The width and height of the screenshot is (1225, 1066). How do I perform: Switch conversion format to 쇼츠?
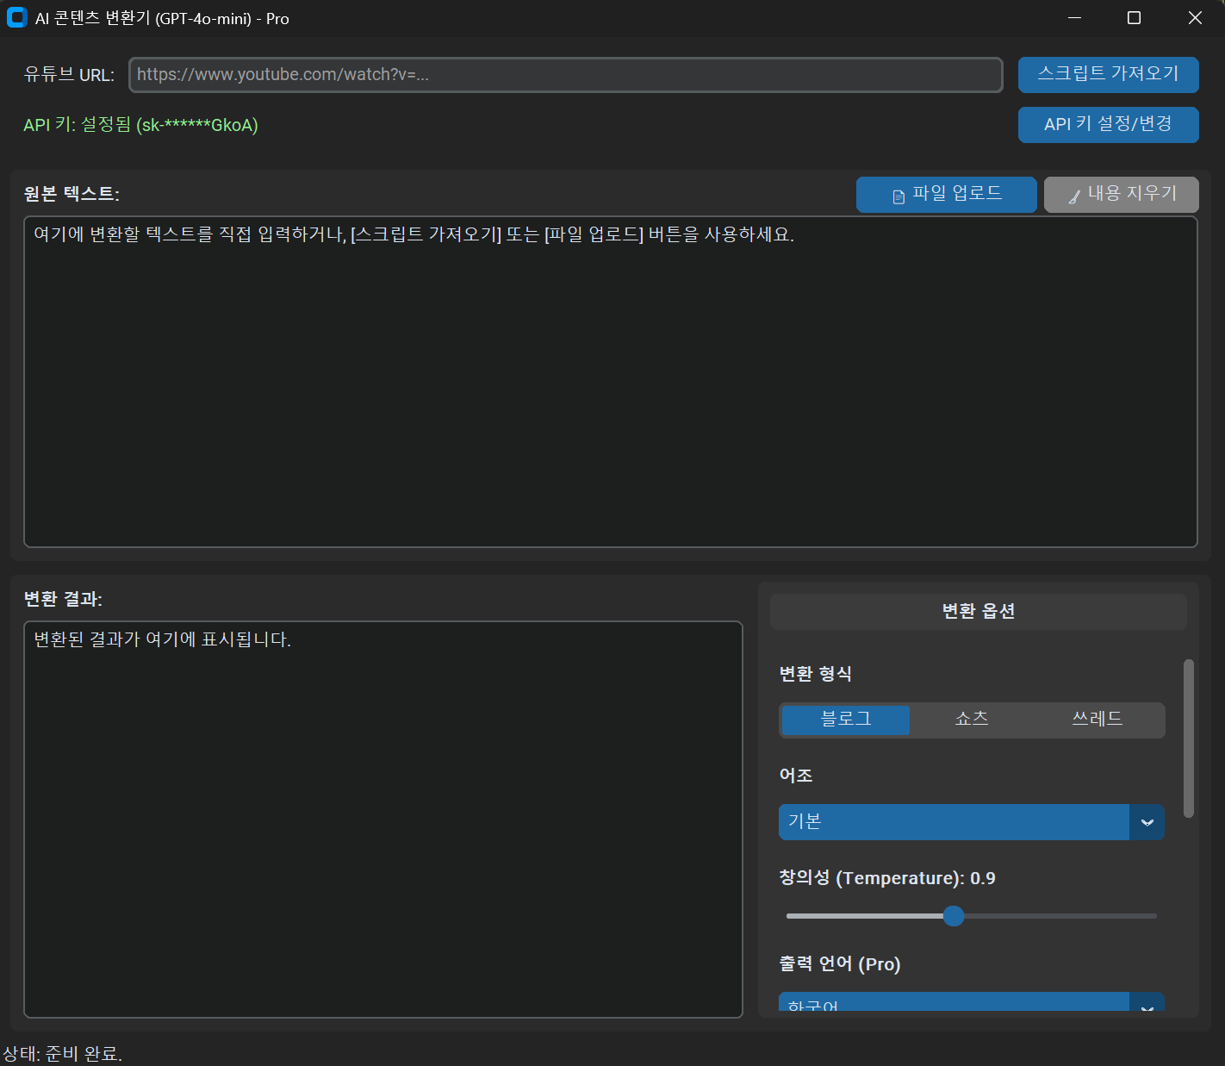point(972,720)
